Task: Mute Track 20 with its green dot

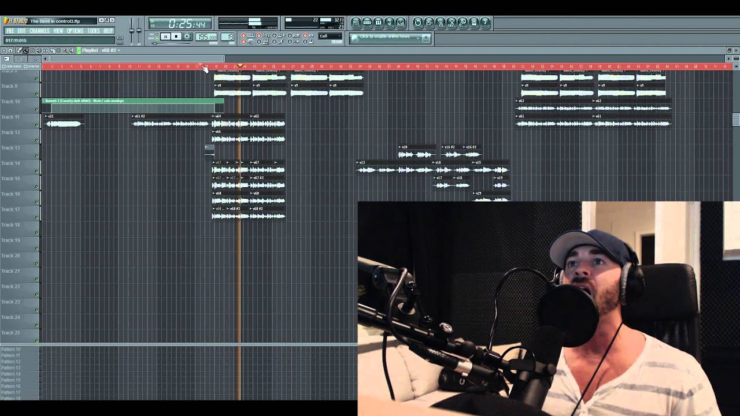Action: 36,263
